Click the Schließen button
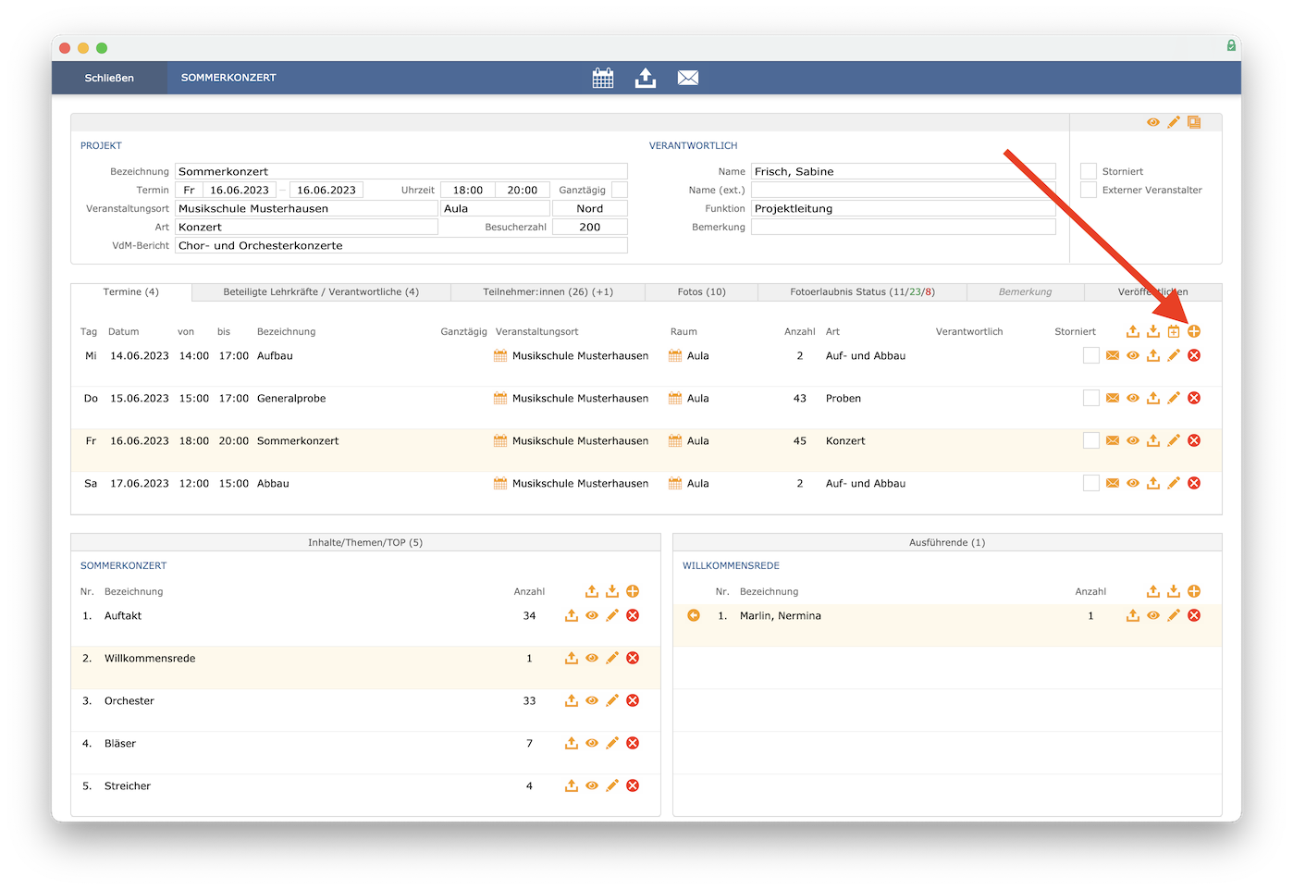Screen dimensions: 1293x890 click(x=109, y=78)
